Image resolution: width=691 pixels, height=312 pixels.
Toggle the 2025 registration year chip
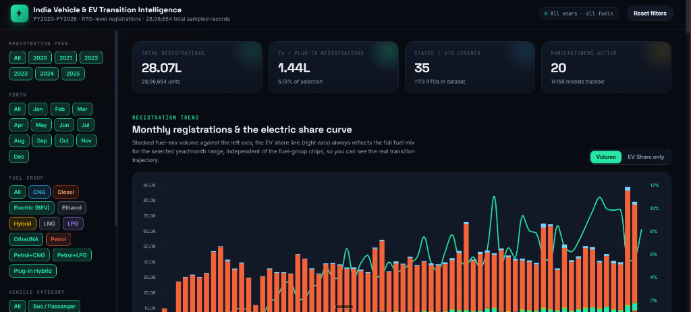(73, 74)
